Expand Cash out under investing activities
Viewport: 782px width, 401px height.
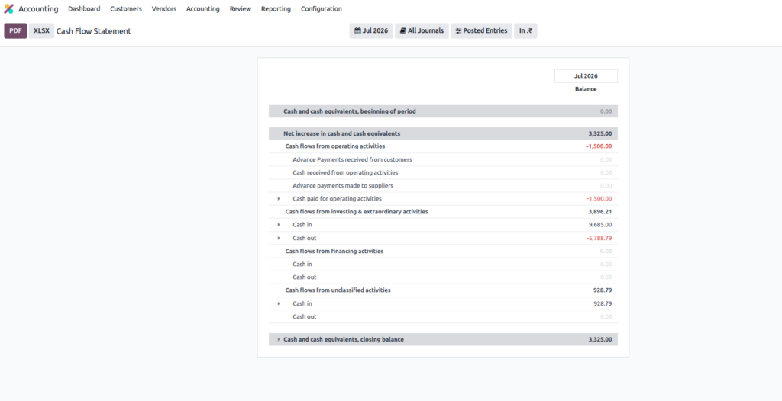(x=279, y=238)
